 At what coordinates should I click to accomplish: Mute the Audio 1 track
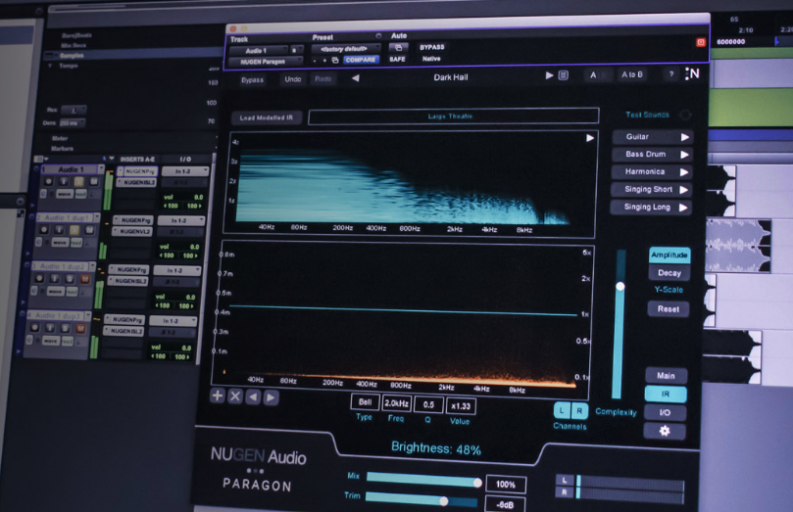94,181
